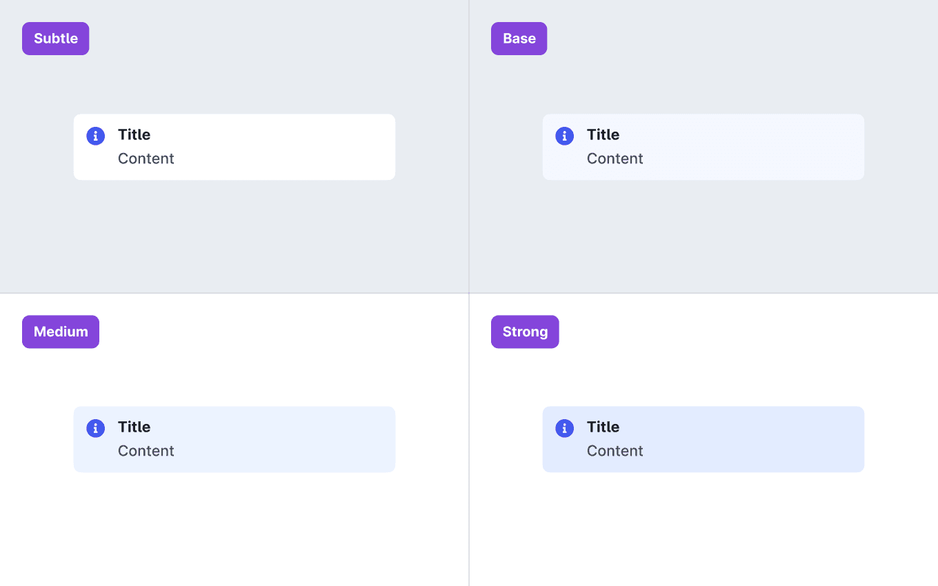Click blank area of Strong notification card
938x586 pixels.
(759, 439)
